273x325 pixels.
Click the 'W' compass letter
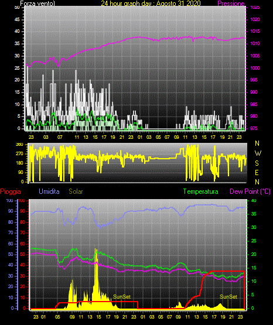pos(258,153)
